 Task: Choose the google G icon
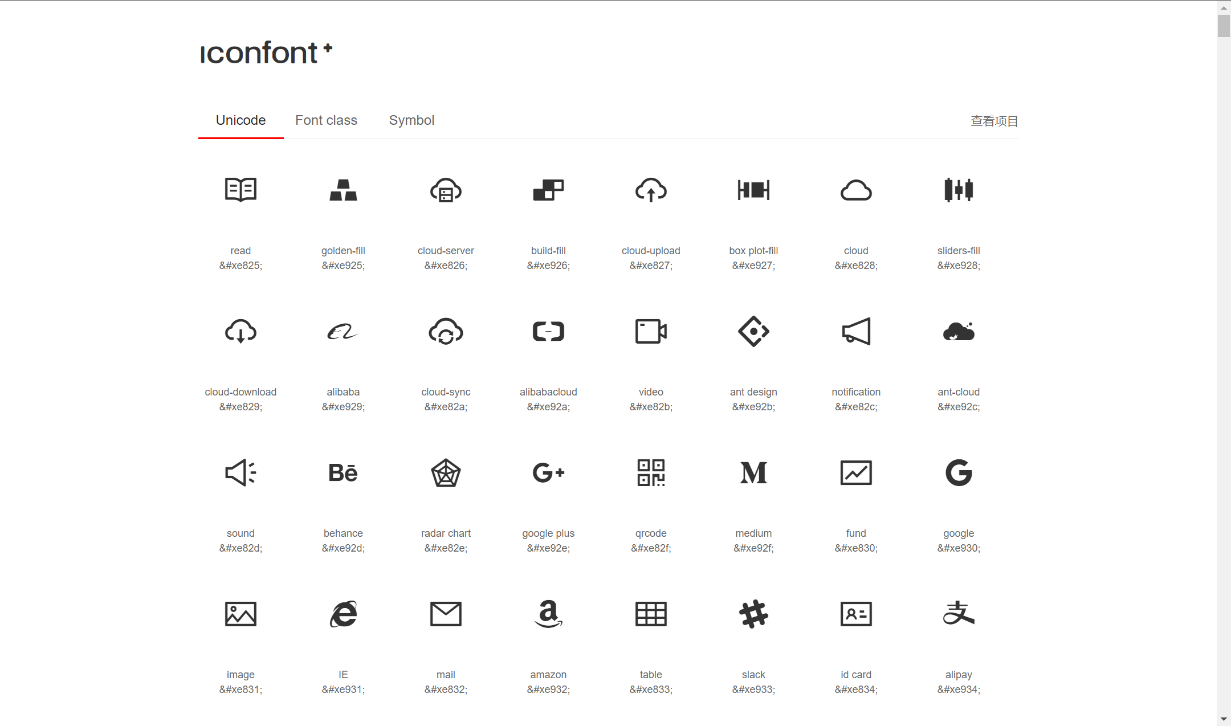(x=959, y=472)
